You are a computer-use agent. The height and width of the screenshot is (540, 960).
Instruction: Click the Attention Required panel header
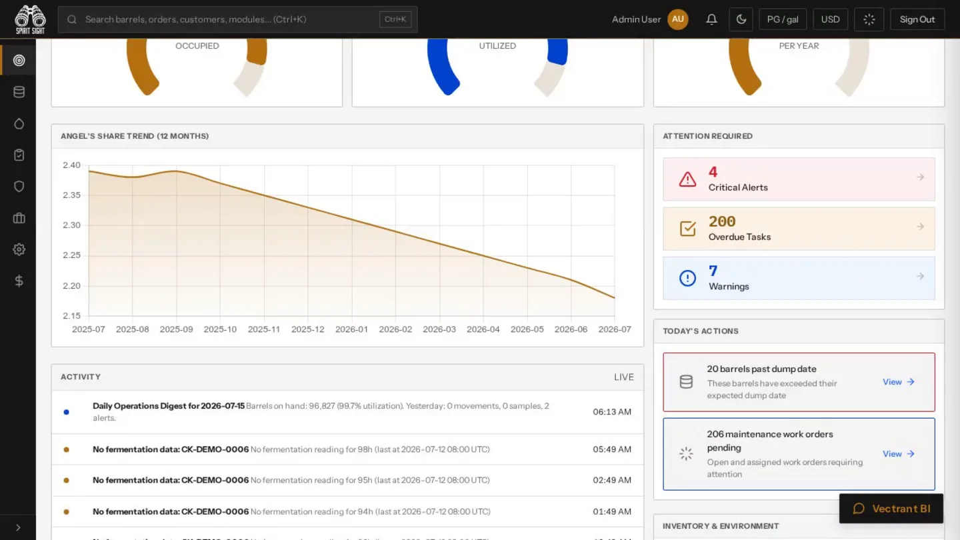click(799, 136)
